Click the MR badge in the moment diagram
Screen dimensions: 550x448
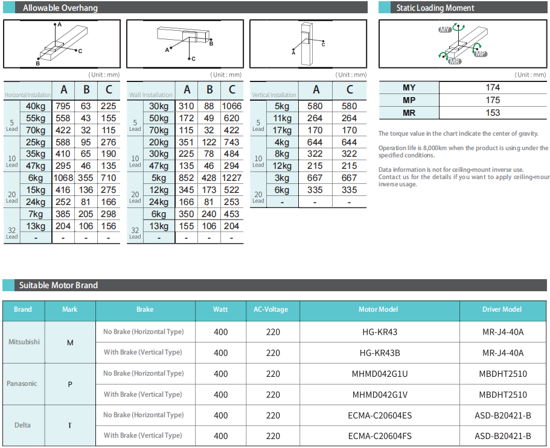click(x=455, y=62)
